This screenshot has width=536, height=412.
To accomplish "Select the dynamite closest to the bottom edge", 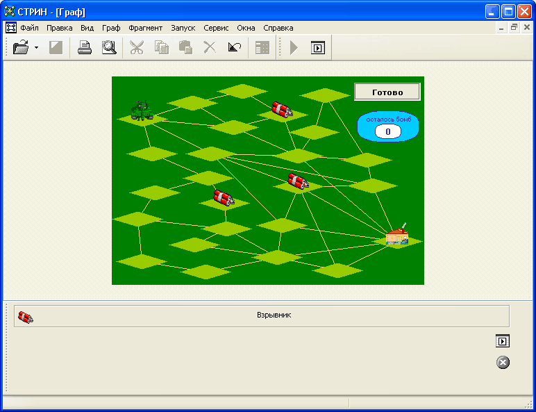I will 224,197.
